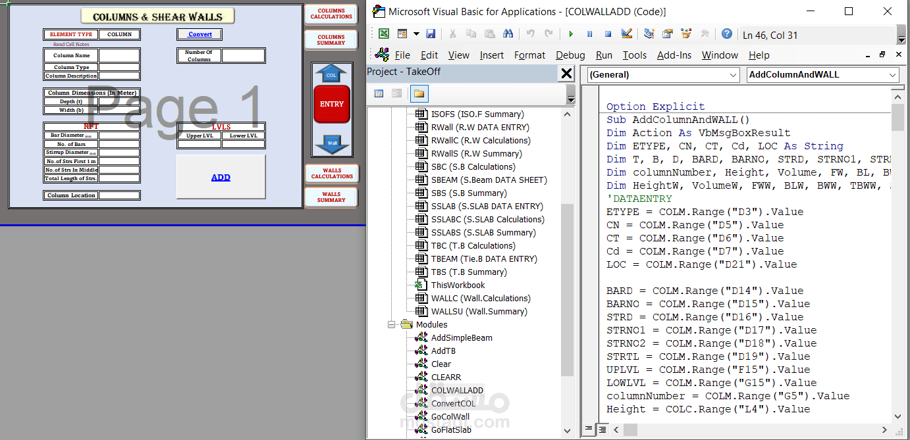This screenshot has height=440, width=910.
Task: Open the Add-Ins menu
Action: click(674, 55)
